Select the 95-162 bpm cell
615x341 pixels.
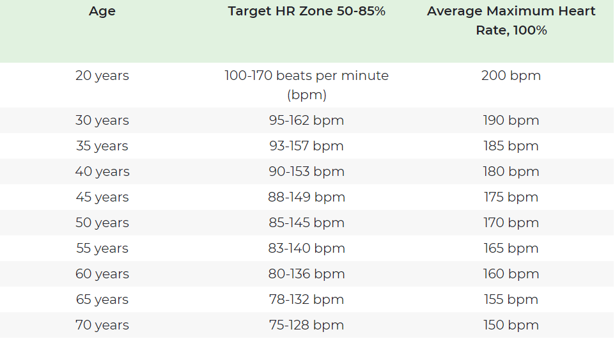coord(306,120)
